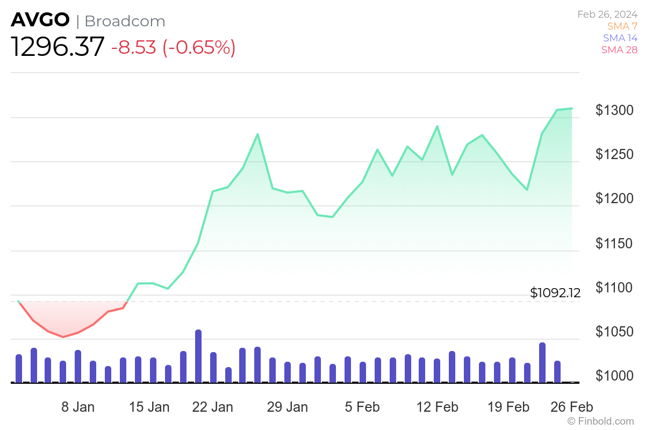This screenshot has width=645, height=430.
Task: Click the 12 Feb date label
Action: 438,407
